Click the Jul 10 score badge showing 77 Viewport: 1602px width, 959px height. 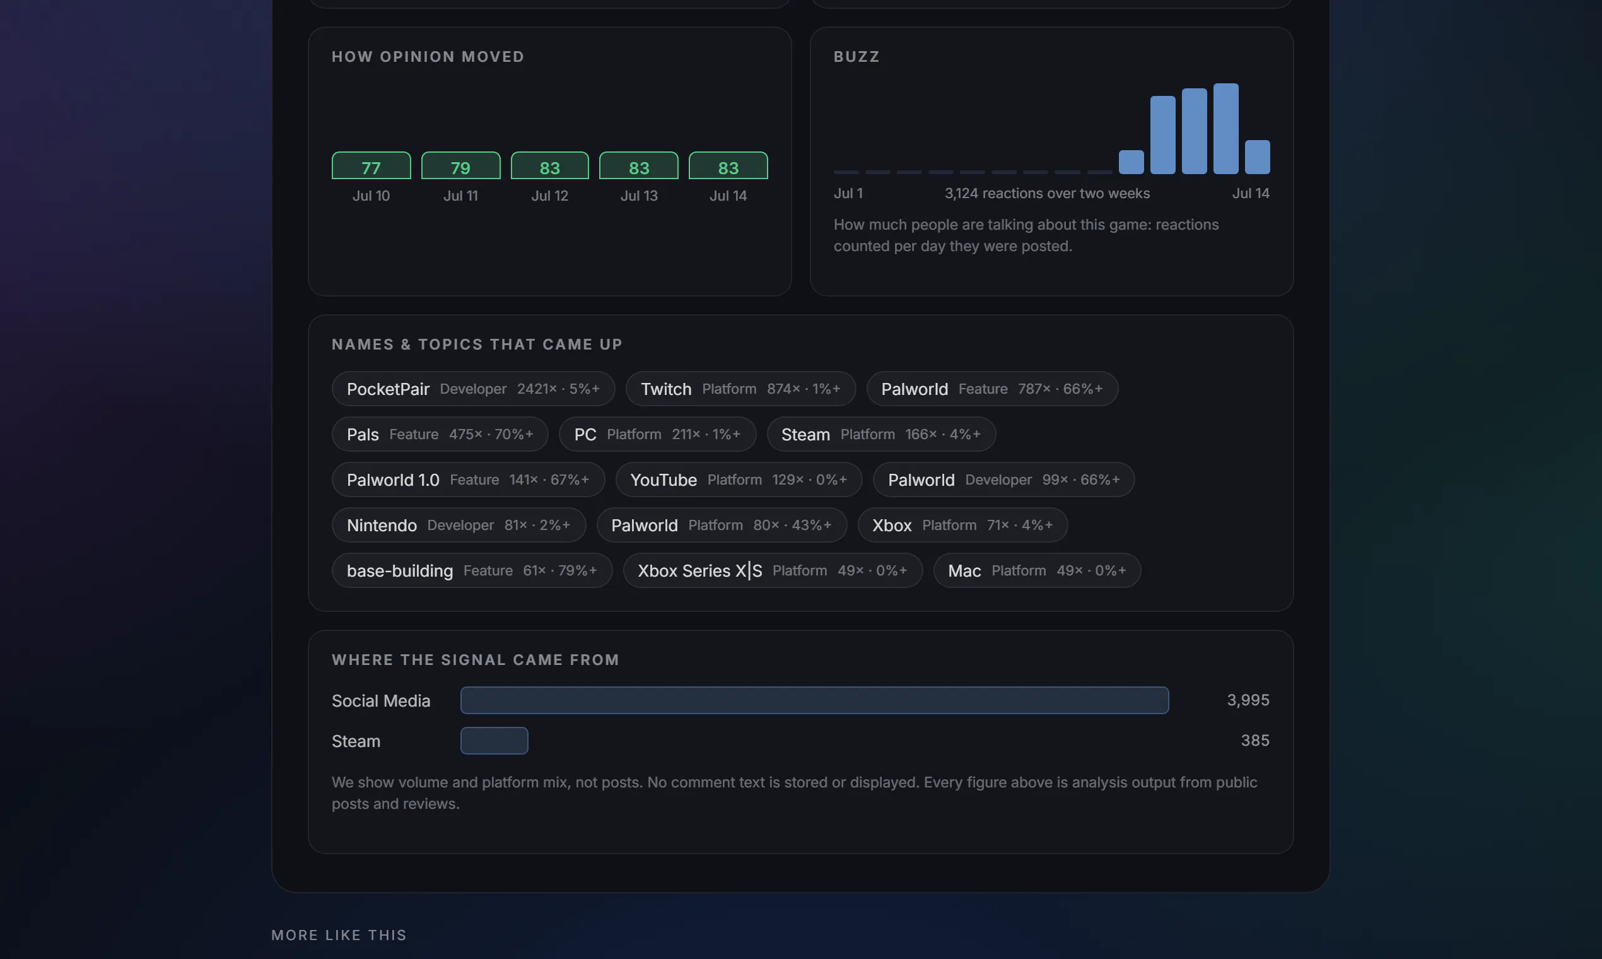point(371,165)
